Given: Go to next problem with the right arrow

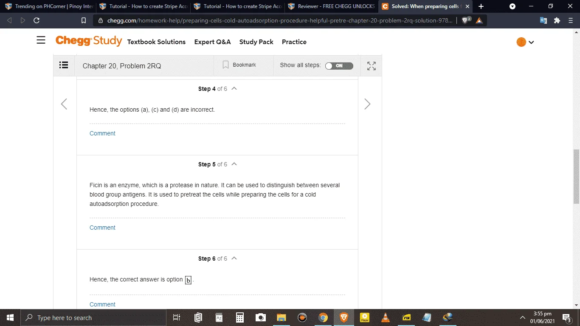Looking at the screenshot, I should point(367,104).
